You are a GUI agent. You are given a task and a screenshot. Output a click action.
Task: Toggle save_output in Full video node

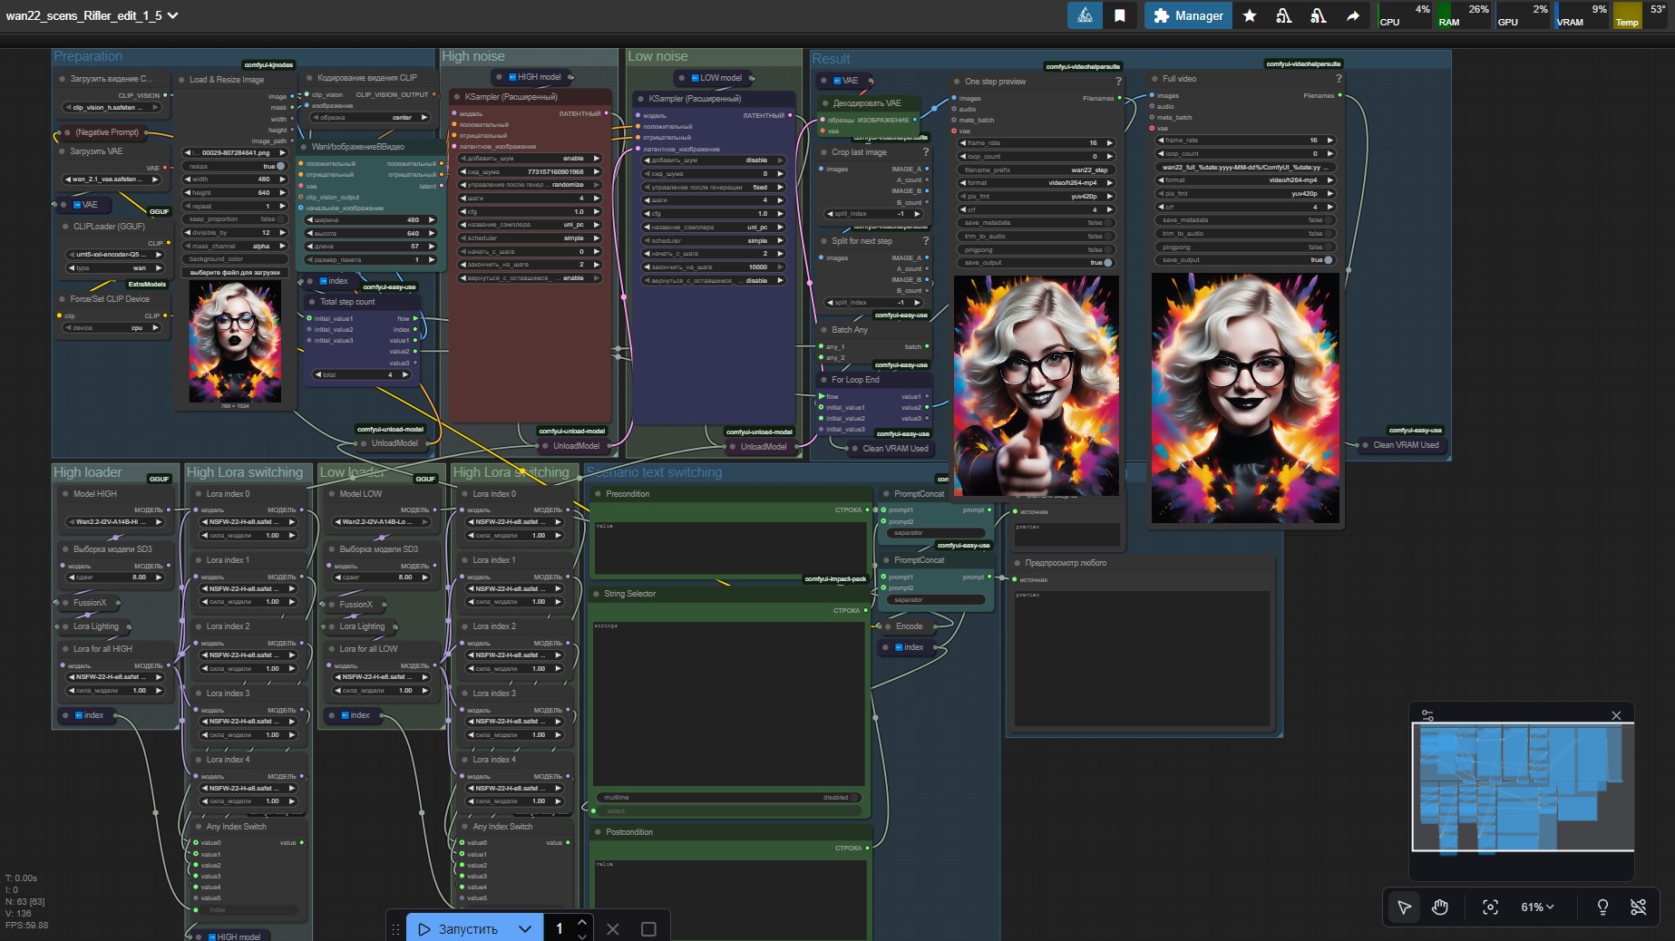tap(1328, 260)
